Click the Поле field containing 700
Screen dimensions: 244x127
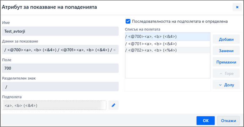click(x=60, y=68)
